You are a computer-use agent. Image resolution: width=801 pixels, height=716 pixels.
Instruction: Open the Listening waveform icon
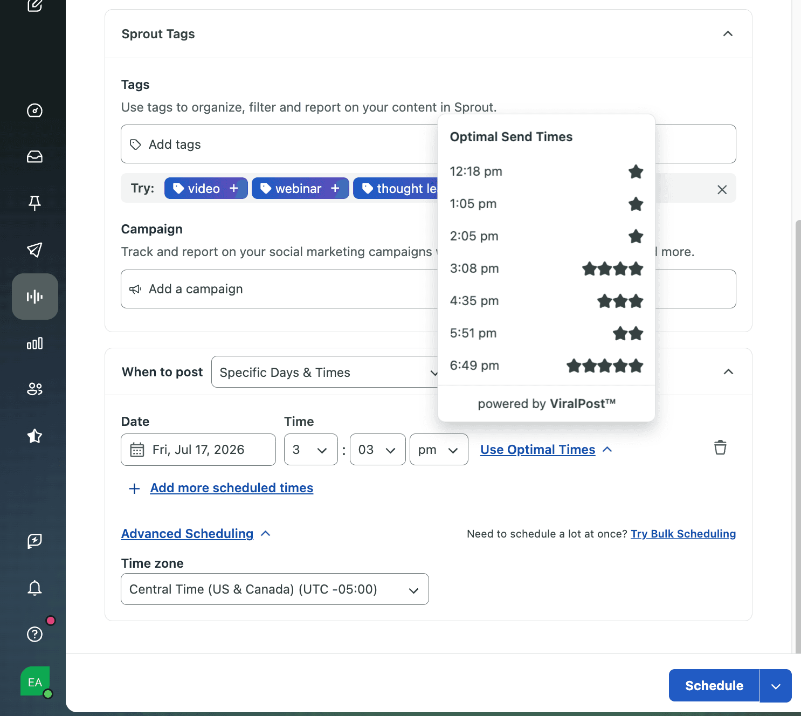point(34,297)
